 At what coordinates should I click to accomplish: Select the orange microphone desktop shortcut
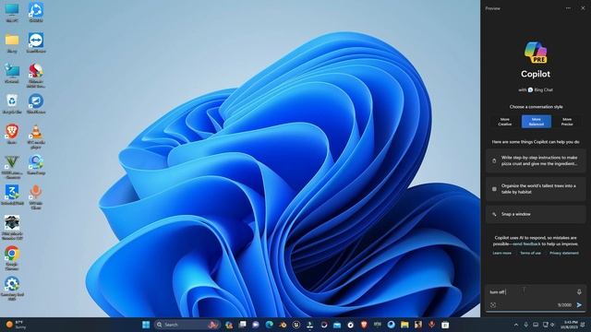click(x=36, y=196)
